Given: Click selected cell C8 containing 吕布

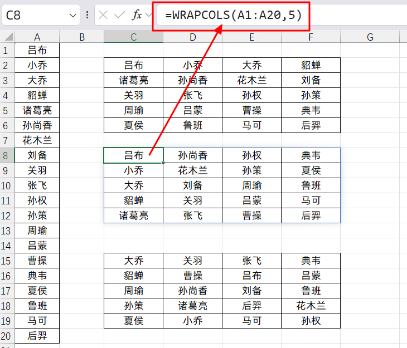Looking at the screenshot, I should [133, 155].
